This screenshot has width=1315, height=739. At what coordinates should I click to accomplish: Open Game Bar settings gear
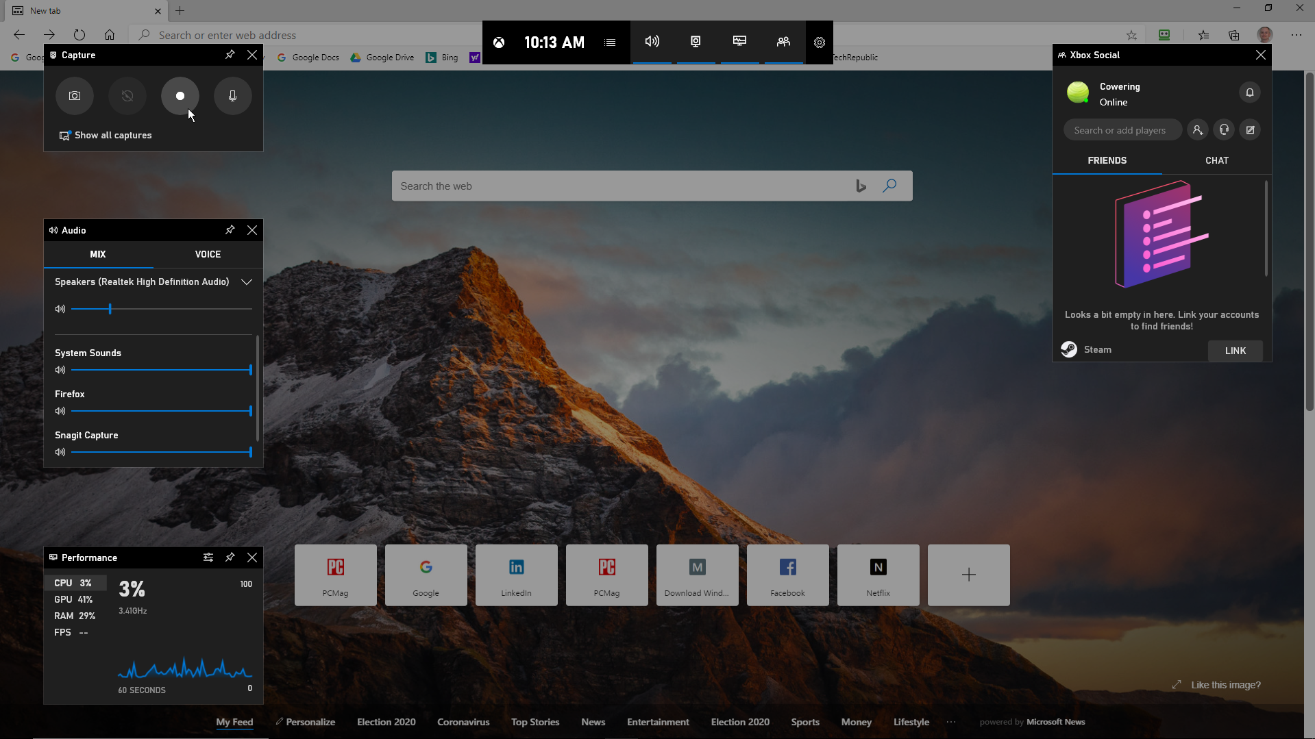point(820,42)
